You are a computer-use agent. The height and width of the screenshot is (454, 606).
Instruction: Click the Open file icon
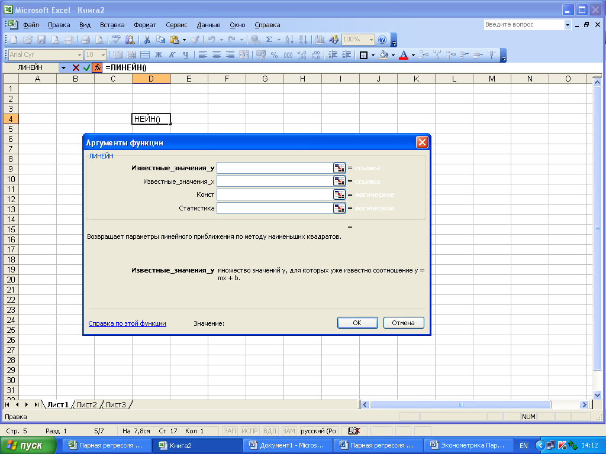click(x=27, y=40)
